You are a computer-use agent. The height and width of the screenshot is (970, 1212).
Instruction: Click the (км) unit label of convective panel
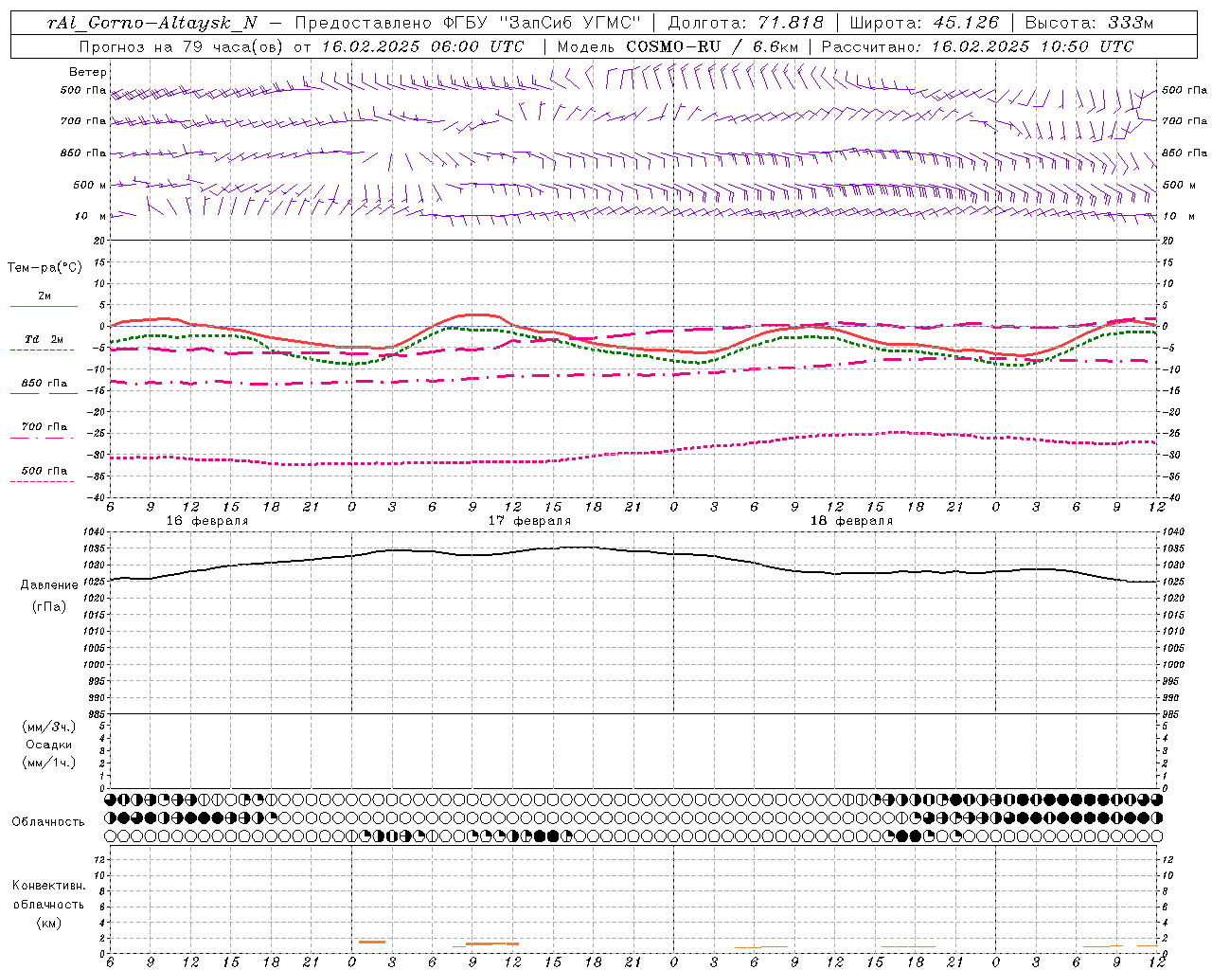point(48,923)
